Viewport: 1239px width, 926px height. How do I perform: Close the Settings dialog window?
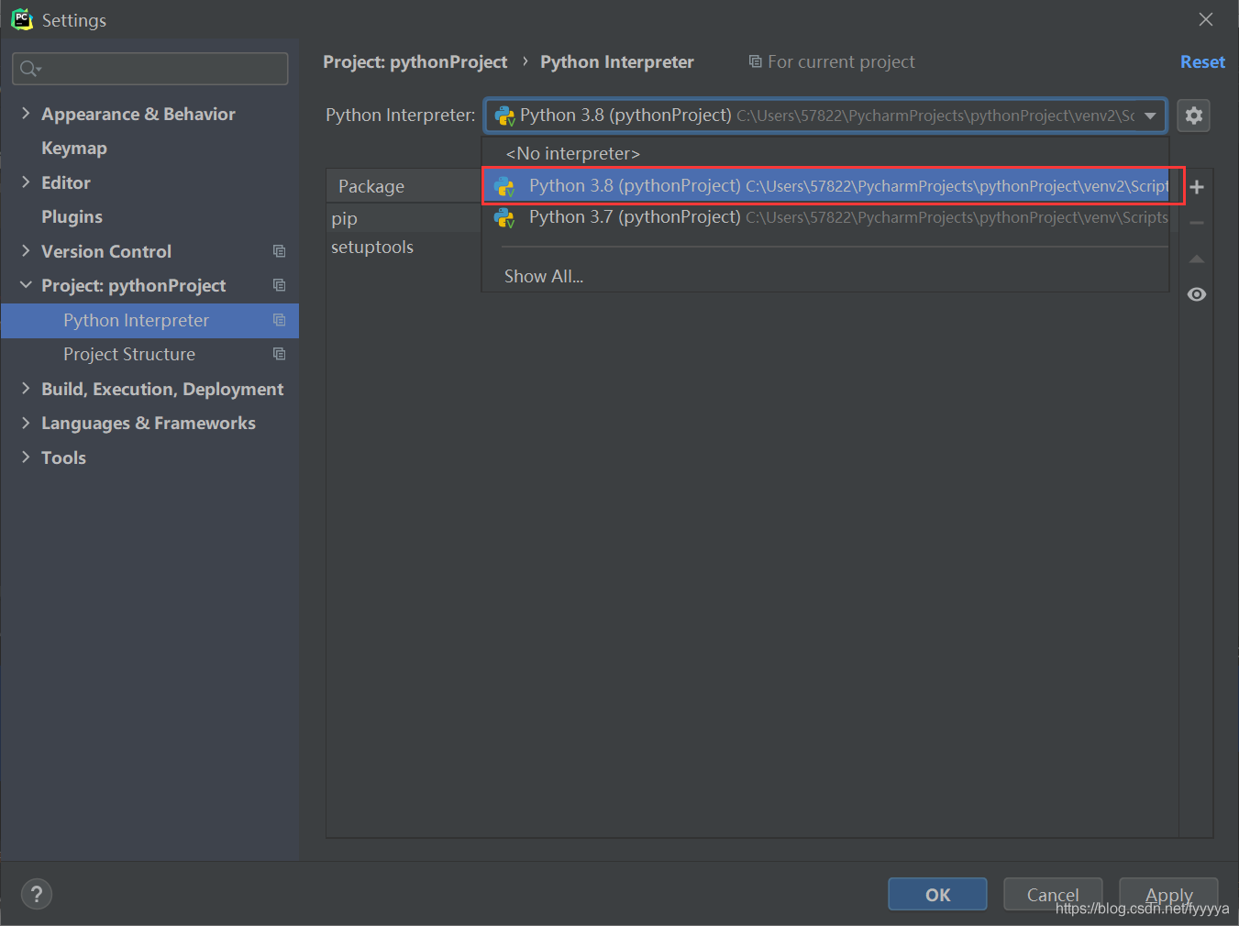coord(1206,19)
